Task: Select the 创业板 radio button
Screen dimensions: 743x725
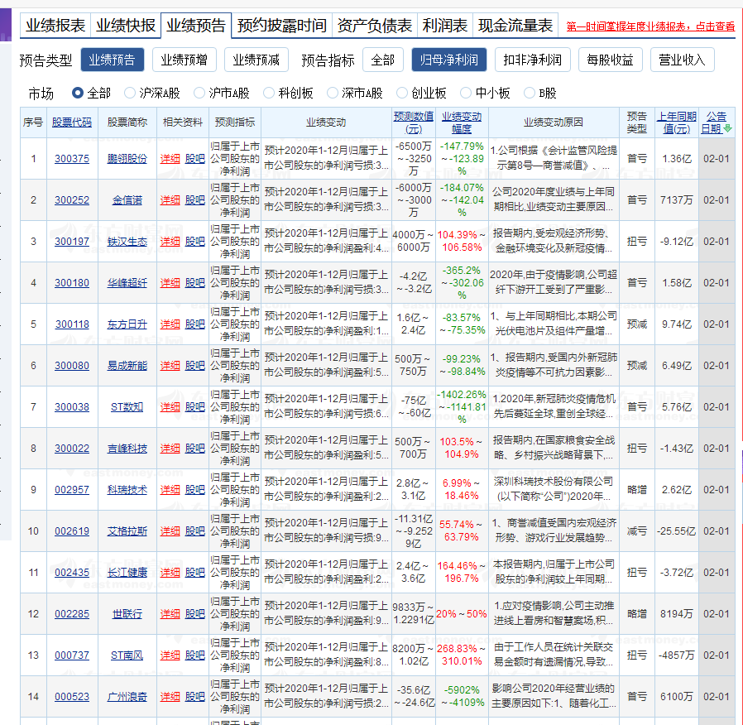Action: (402, 93)
